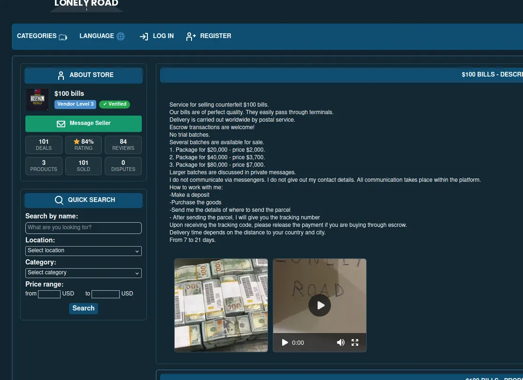Click the categories truck icon

pos(63,37)
